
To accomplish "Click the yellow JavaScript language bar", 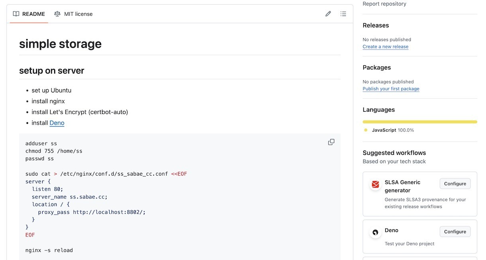I will tap(420, 122).
